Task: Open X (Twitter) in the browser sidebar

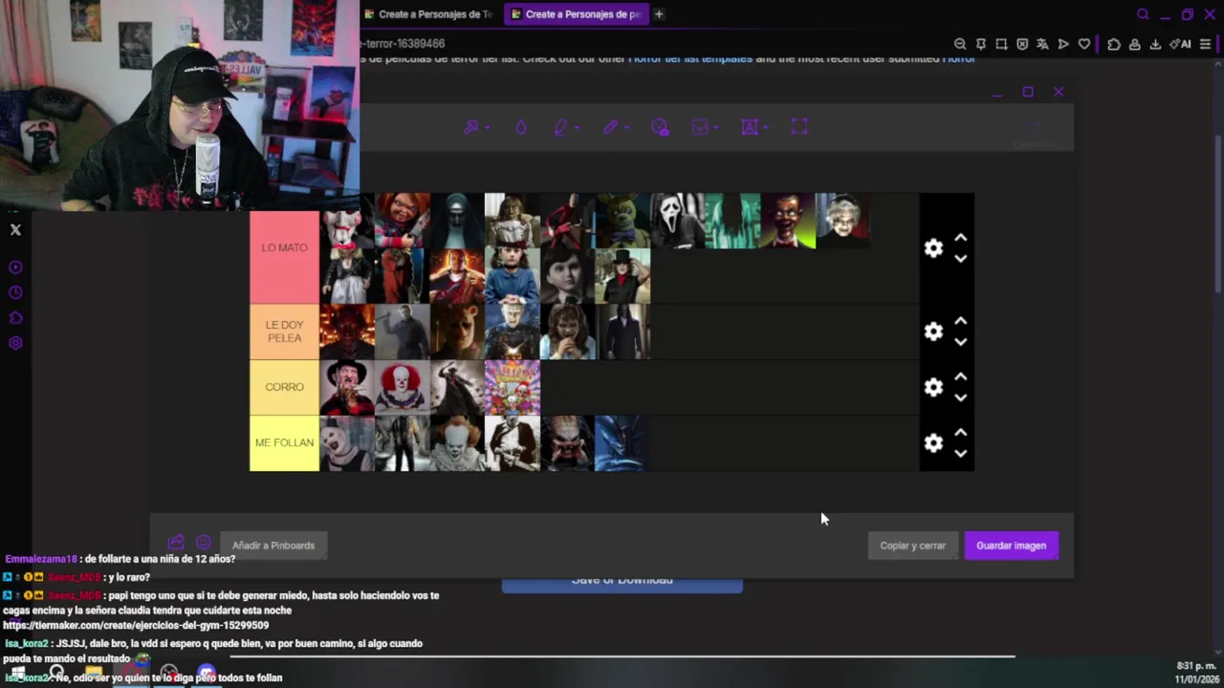Action: point(15,229)
